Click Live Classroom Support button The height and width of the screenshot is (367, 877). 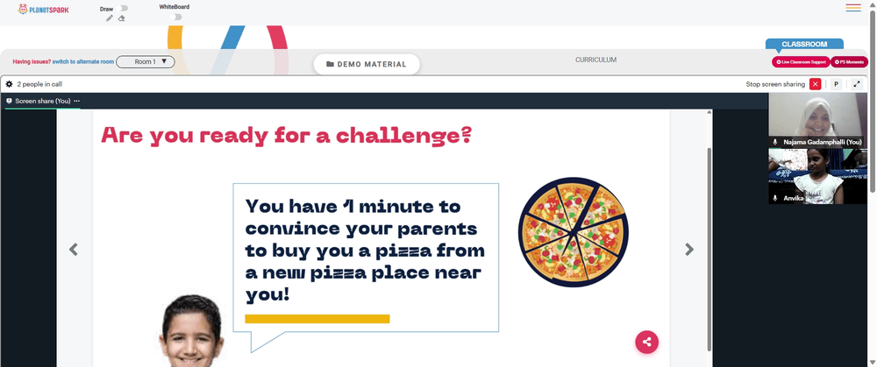pyautogui.click(x=801, y=62)
